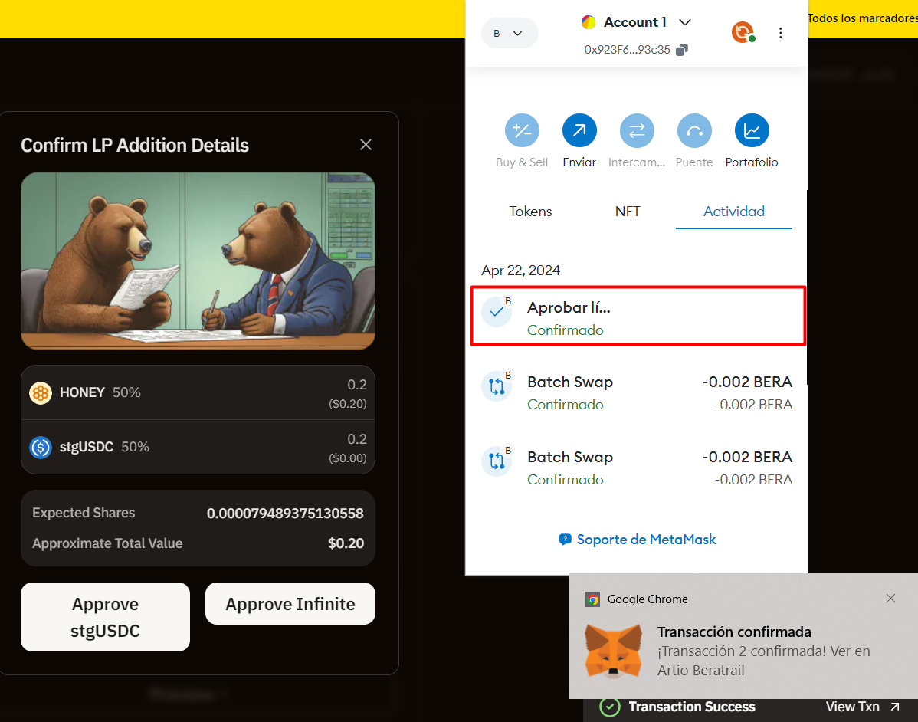Image resolution: width=918 pixels, height=722 pixels.
Task: Click the Account 1 name text
Action: (x=635, y=22)
